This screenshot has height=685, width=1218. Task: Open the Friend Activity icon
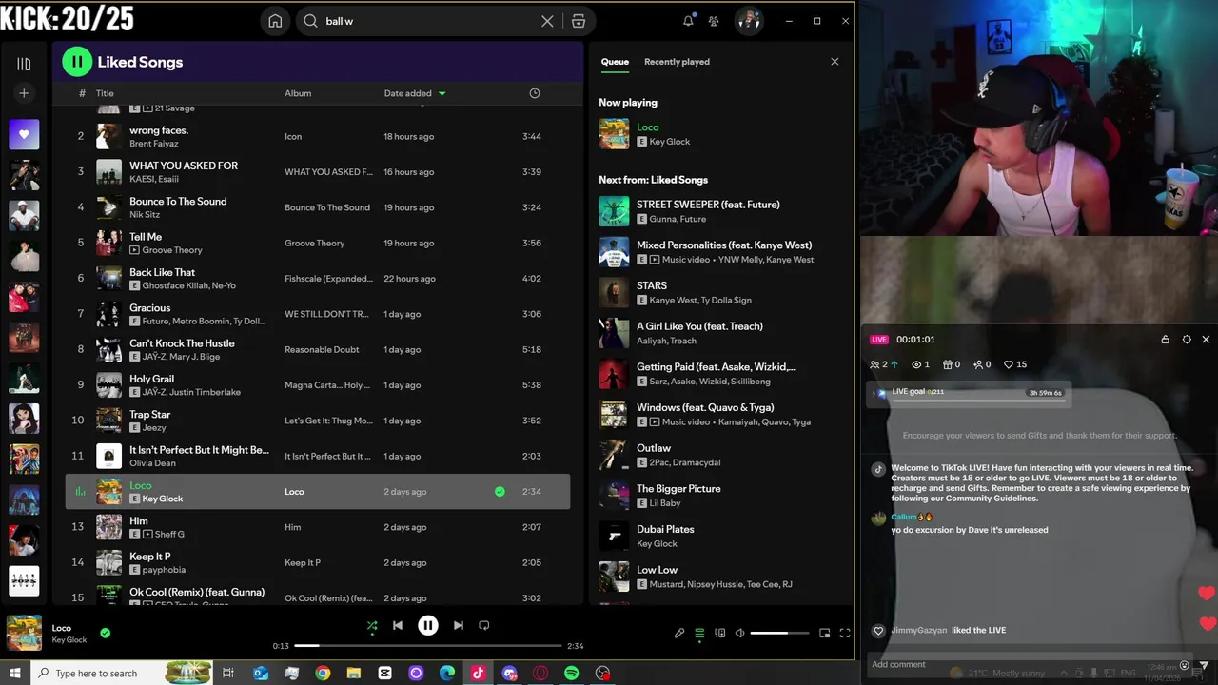[x=714, y=21]
